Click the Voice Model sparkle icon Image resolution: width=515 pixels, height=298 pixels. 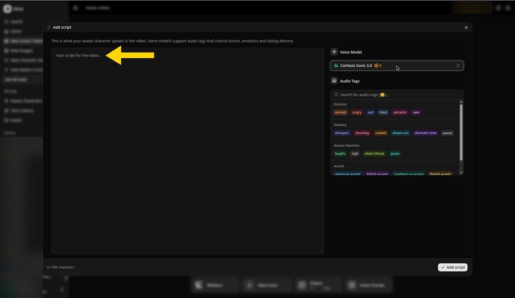(x=334, y=52)
